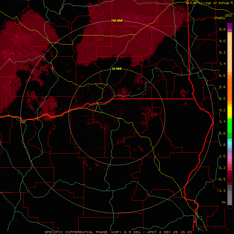Select the 8.2 scale value

[x=222, y=52]
